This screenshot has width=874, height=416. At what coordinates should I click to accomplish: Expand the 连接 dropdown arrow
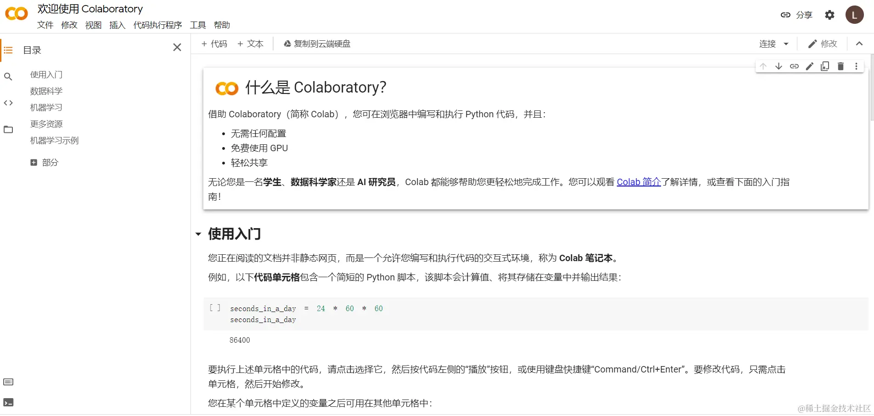point(787,44)
